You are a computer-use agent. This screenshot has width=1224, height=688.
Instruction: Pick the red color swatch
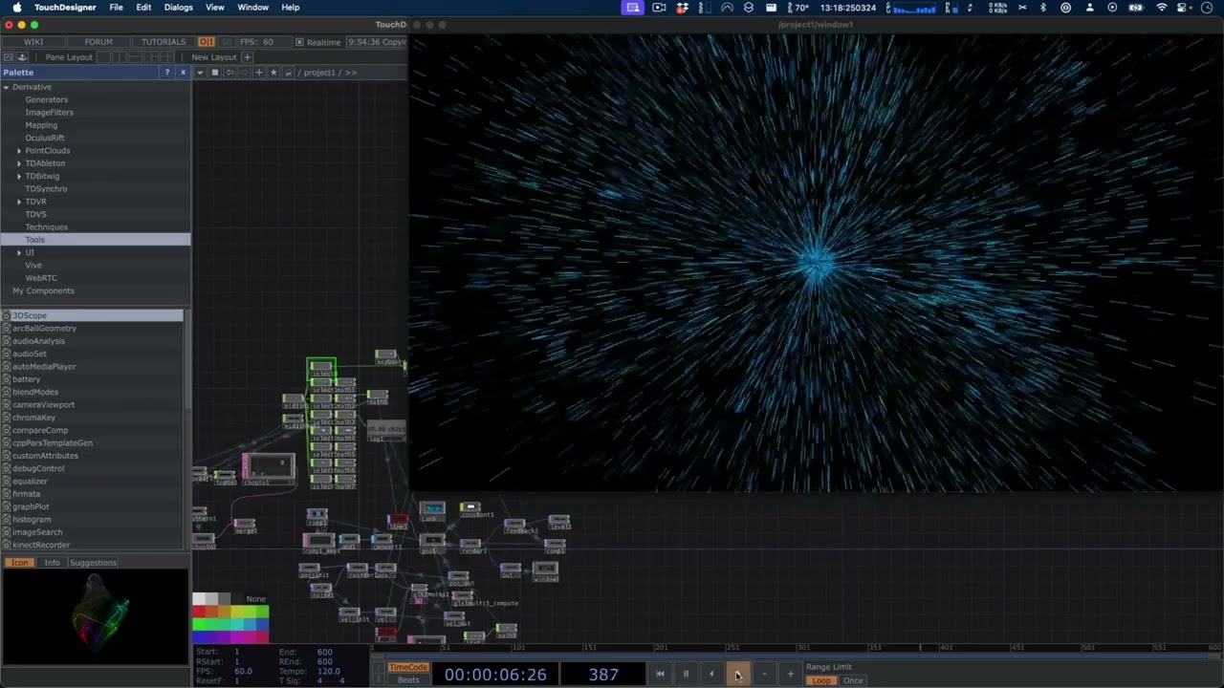tap(199, 612)
